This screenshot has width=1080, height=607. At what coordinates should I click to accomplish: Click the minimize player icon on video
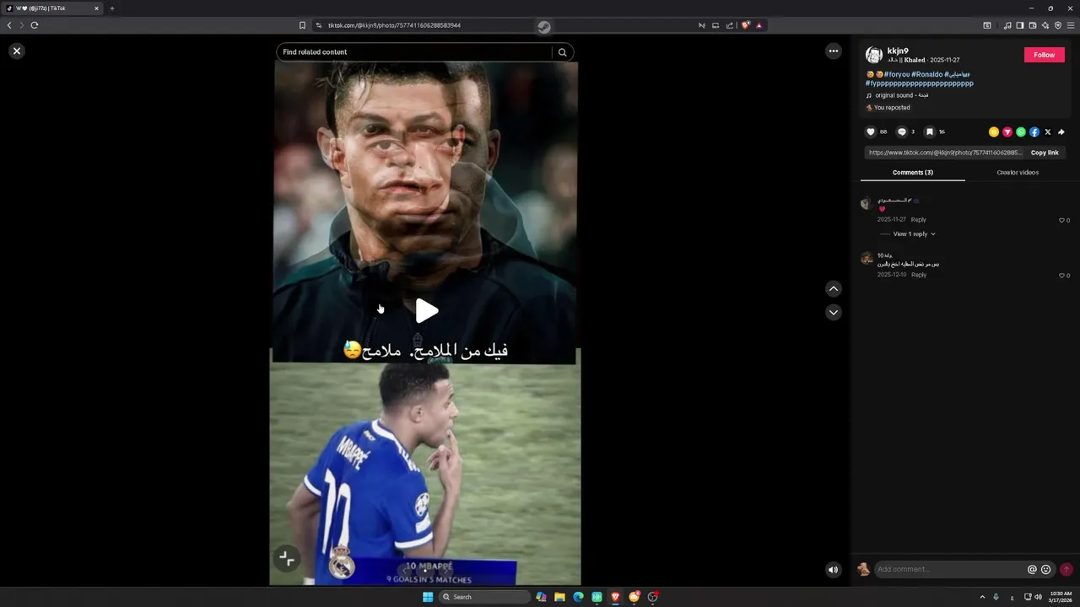(287, 558)
